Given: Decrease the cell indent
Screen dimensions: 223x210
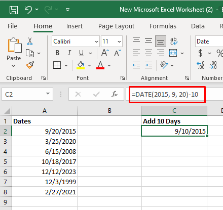Looking at the screenshot, I should point(136,65).
